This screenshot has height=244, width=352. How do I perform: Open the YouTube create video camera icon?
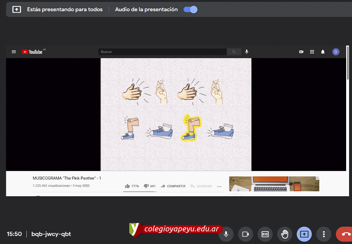coord(301,52)
